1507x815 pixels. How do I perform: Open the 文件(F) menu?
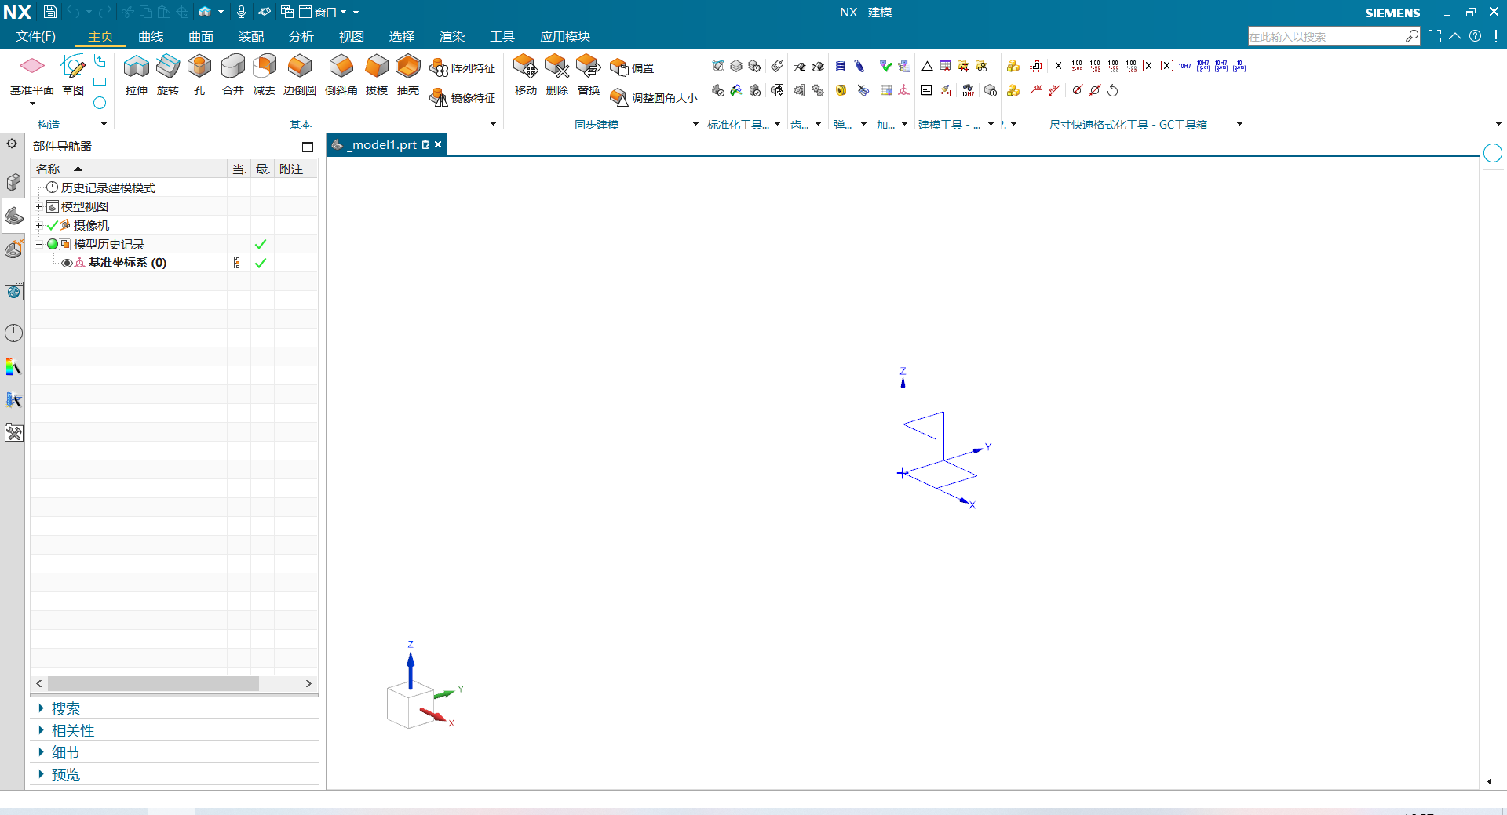pos(35,37)
